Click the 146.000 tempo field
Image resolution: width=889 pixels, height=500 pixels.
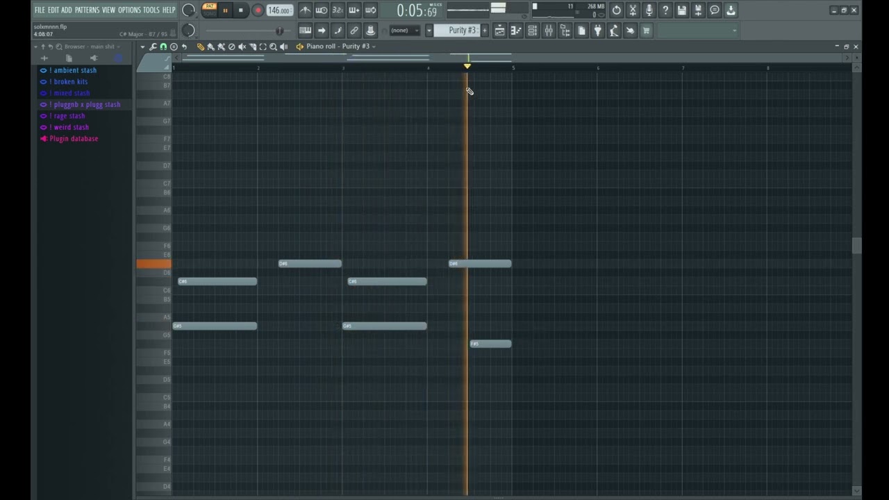279,10
